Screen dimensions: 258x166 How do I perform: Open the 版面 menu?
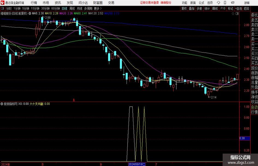[193, 3]
